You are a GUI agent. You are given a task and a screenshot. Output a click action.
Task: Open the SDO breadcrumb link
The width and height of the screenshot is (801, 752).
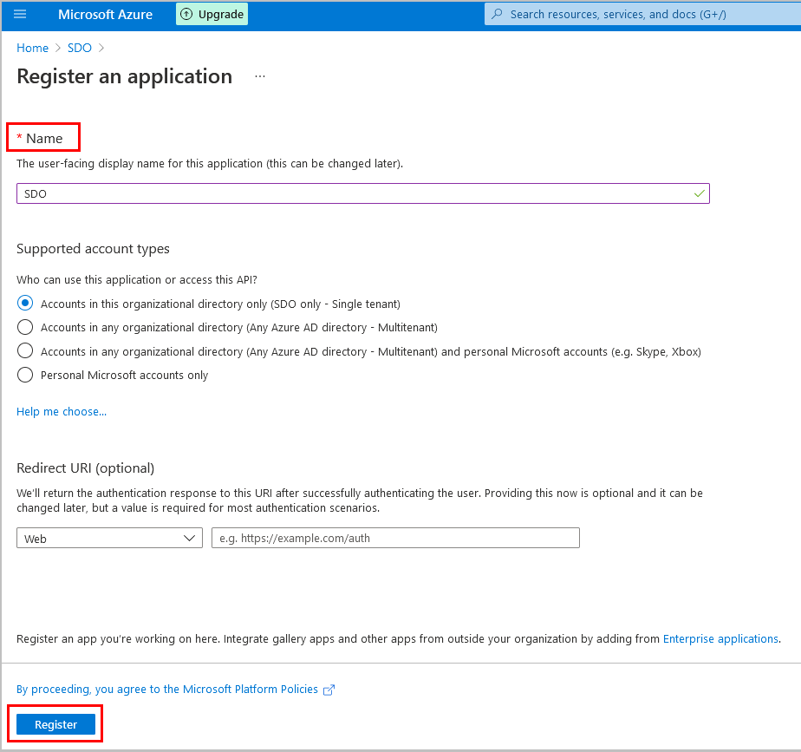(80, 48)
